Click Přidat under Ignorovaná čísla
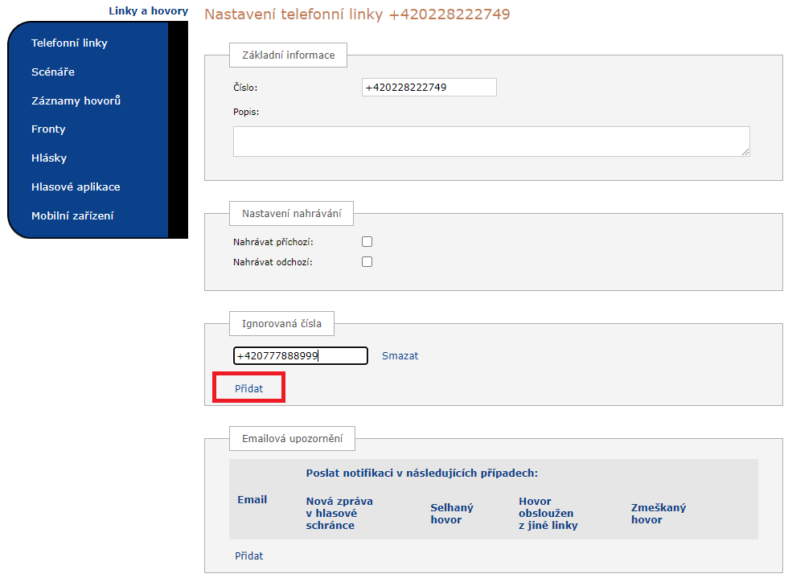The height and width of the screenshot is (578, 788). (x=248, y=388)
